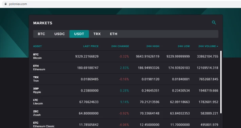241x128 pixels.
Task: Toggle 24H VOLUME sort arrow
Action: 217,46
